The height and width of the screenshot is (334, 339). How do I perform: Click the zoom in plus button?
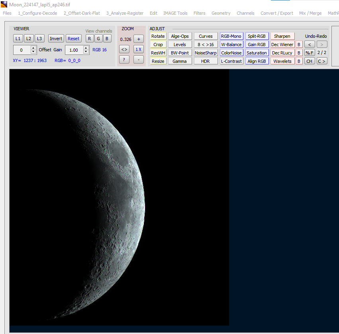tap(138, 39)
